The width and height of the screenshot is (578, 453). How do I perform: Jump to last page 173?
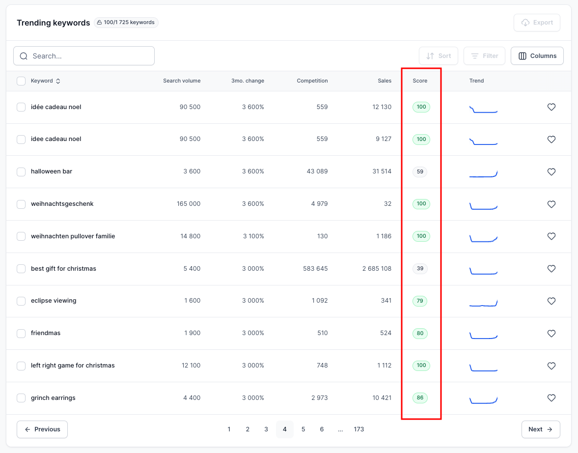click(358, 429)
